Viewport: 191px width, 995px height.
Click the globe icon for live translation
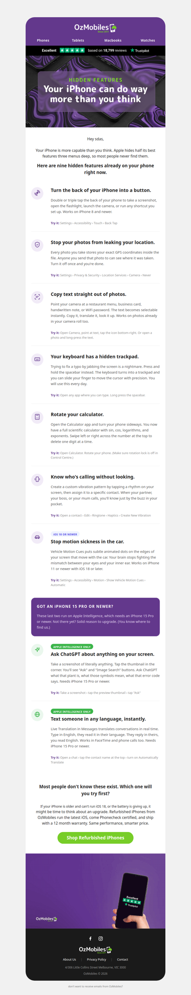pos(37,714)
